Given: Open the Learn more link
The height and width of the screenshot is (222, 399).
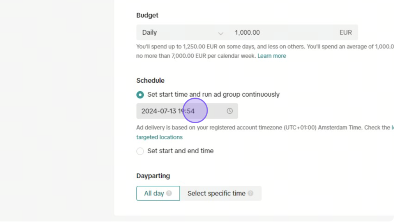Looking at the screenshot, I should (272, 56).
